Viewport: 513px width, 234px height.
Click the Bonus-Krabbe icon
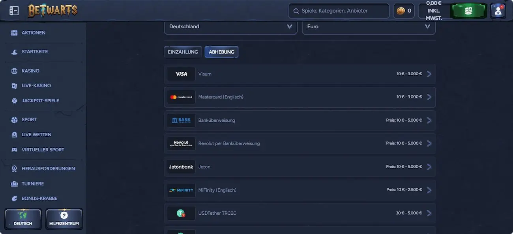15,199
